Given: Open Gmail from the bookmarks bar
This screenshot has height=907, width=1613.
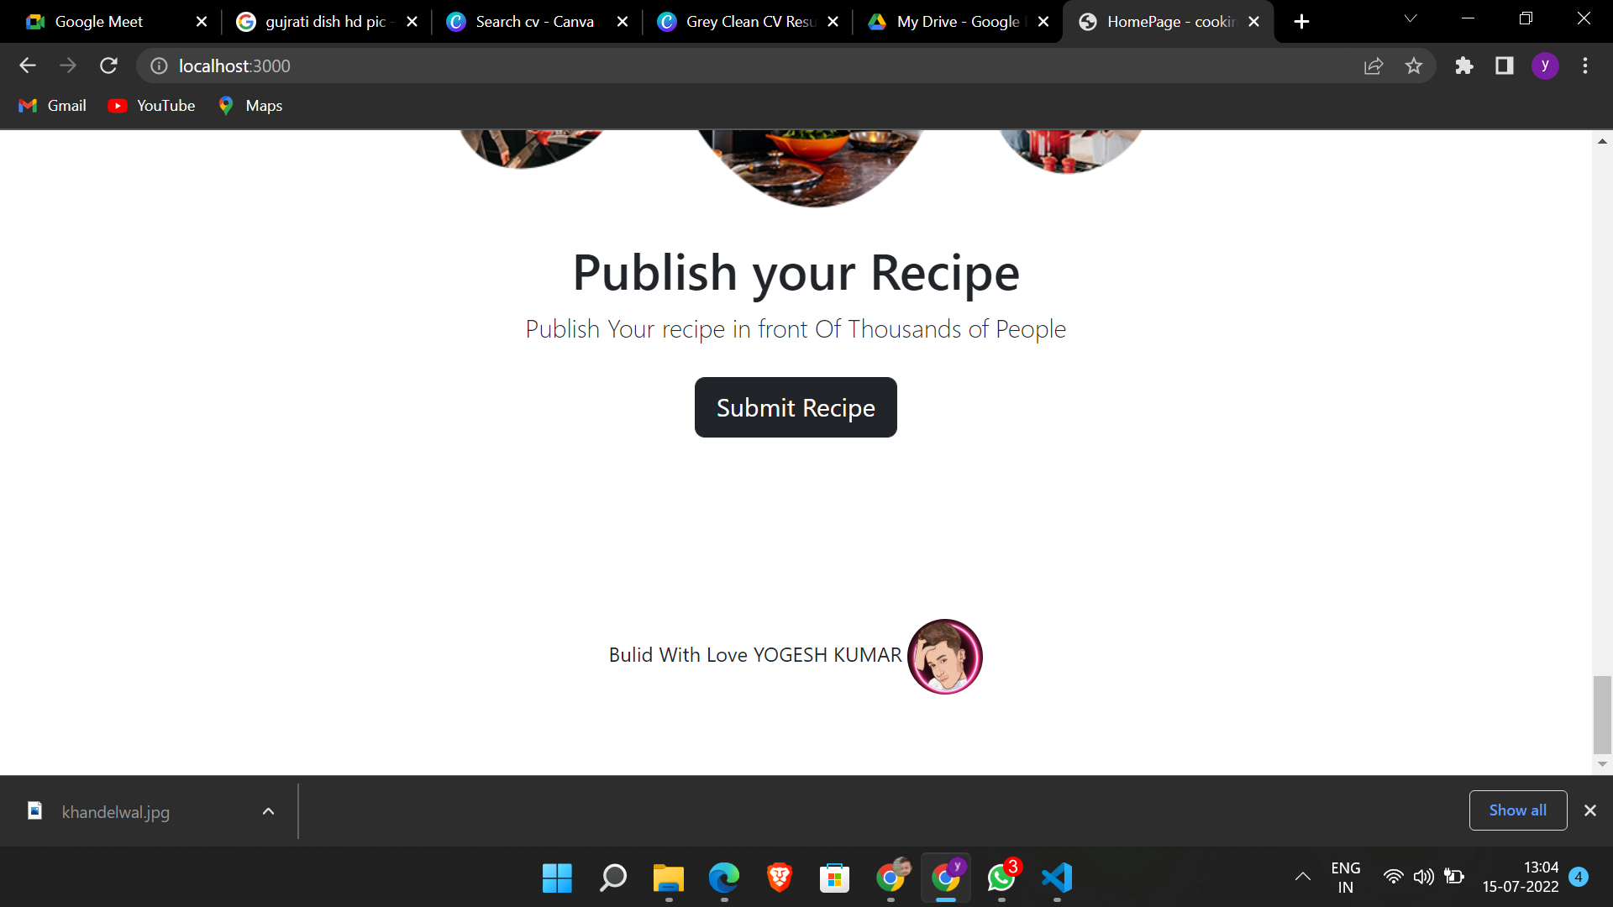Looking at the screenshot, I should 51,105.
